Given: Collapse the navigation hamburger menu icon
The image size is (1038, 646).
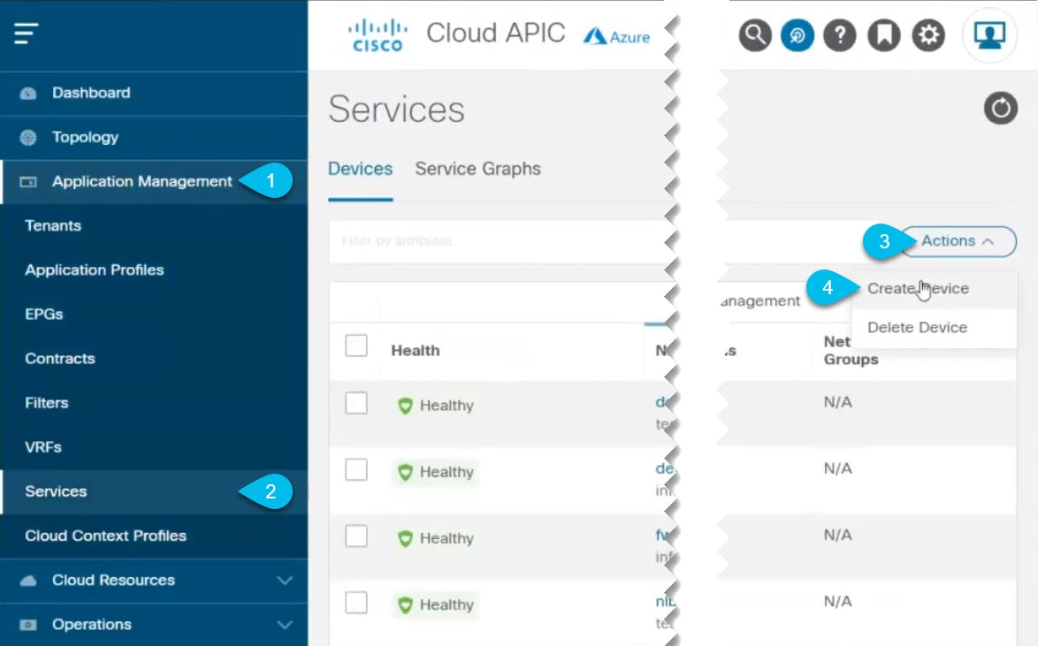Looking at the screenshot, I should pos(27,33).
